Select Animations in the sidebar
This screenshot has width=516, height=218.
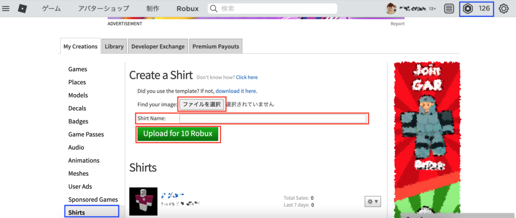(x=84, y=161)
